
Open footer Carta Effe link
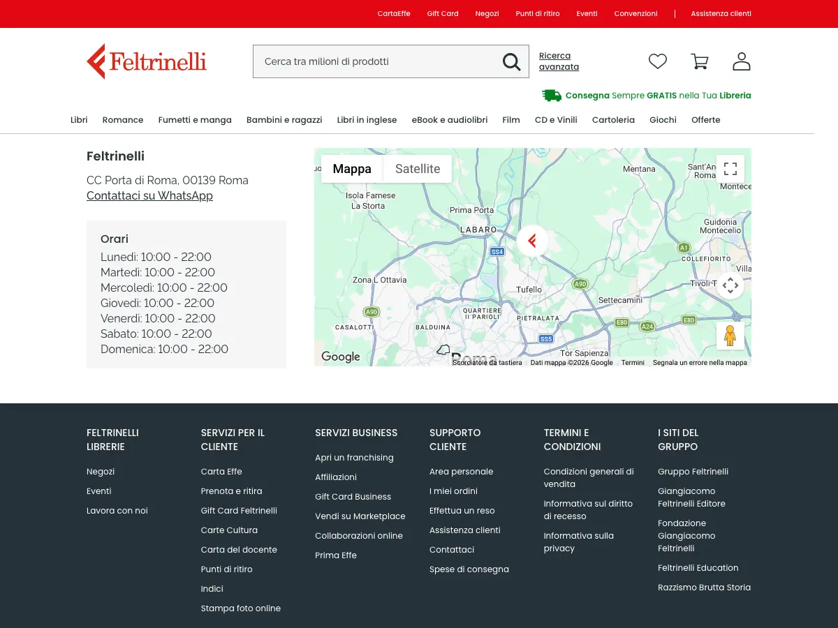tap(221, 472)
